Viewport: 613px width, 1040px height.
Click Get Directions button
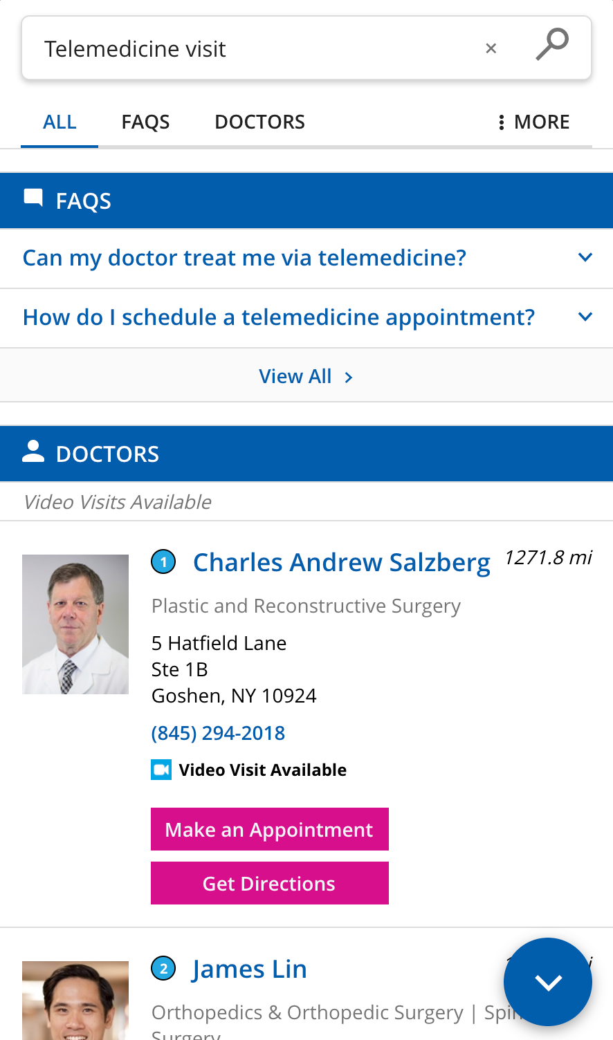tap(270, 883)
